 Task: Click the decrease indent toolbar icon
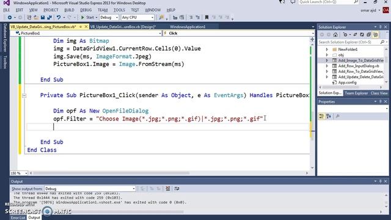click(175, 18)
